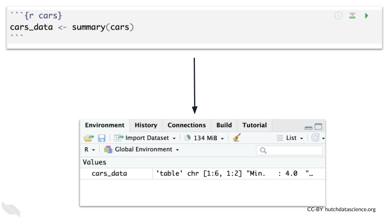Switch to the Connections tab
This screenshot has width=389, height=219.
click(x=187, y=125)
